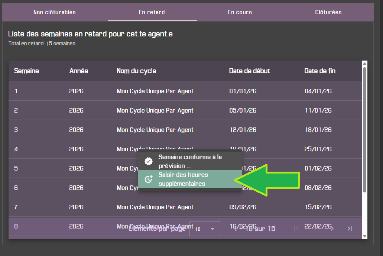Click cycle name in week 2 row

pos(155,110)
